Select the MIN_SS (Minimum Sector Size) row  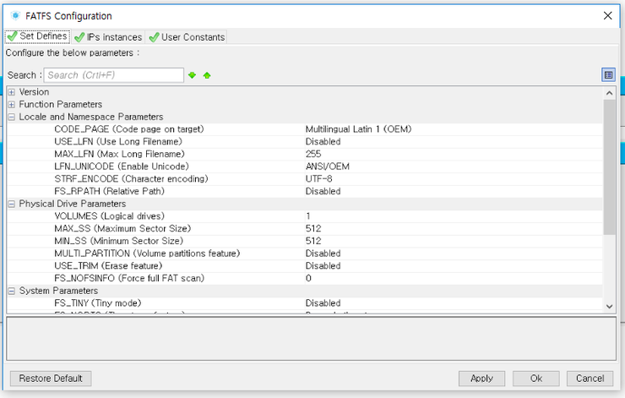pyautogui.click(x=305, y=241)
